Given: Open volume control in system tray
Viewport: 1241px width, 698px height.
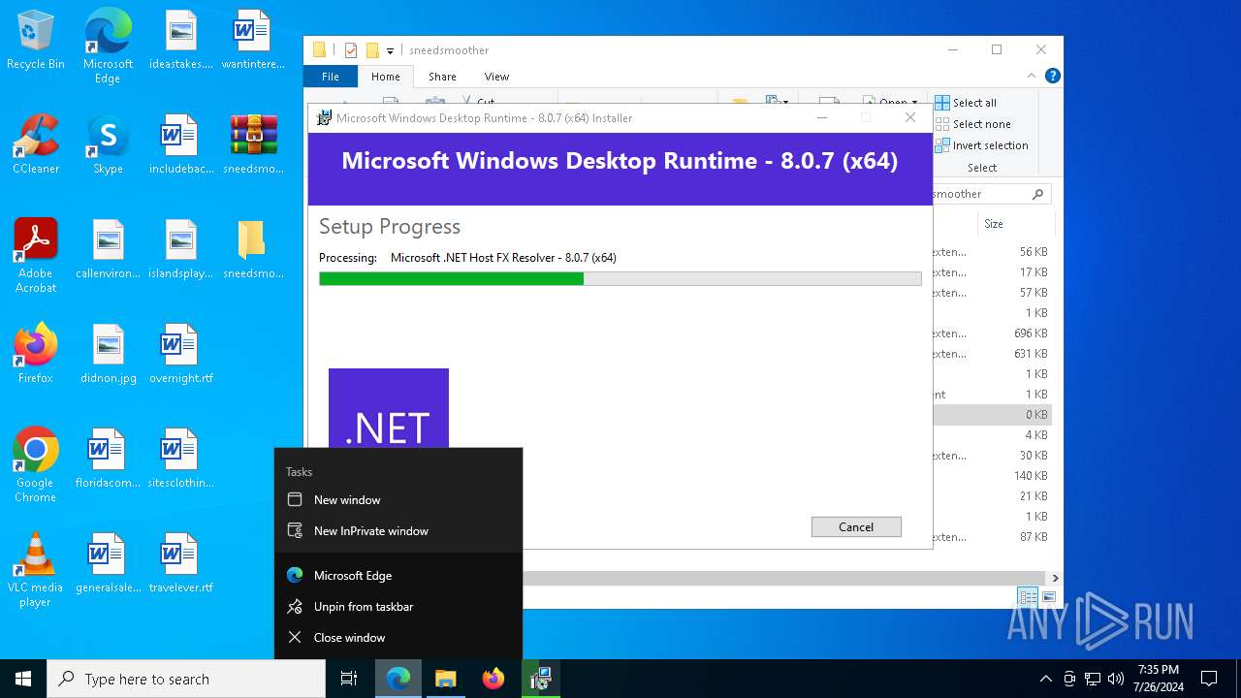Looking at the screenshot, I should pos(1115,679).
